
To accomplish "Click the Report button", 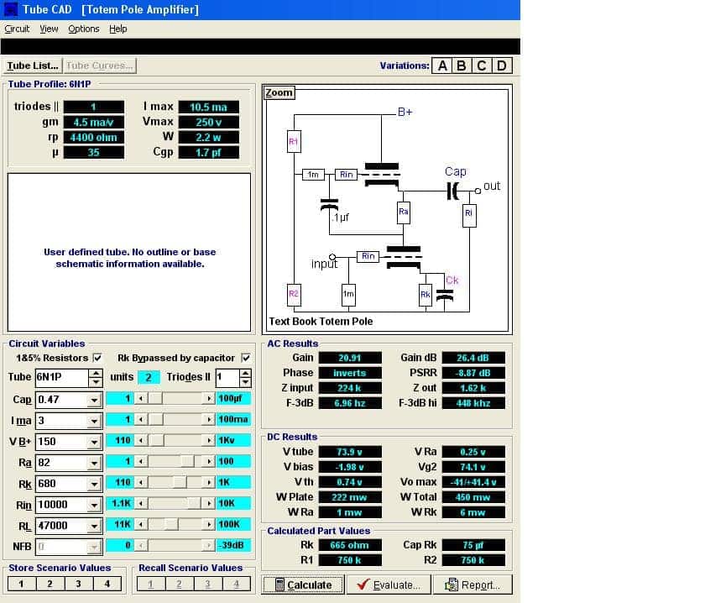I will 472,585.
